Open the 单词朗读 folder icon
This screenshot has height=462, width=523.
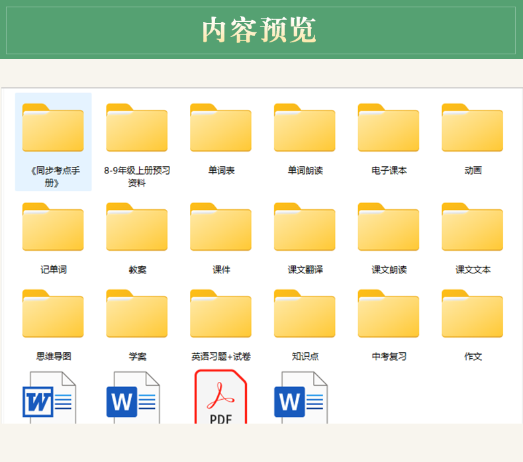(305, 128)
